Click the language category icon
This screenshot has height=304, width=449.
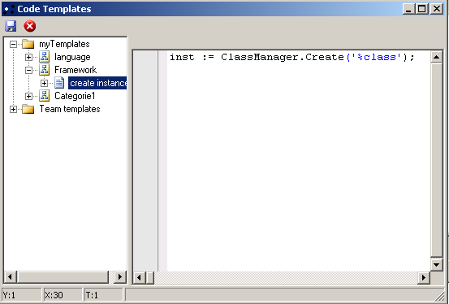[x=44, y=57]
